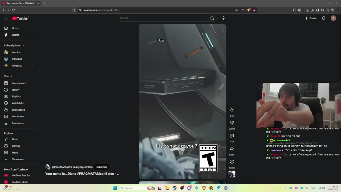This screenshot has height=192, width=341.
Task: Open Playlists
Action: 19,97
